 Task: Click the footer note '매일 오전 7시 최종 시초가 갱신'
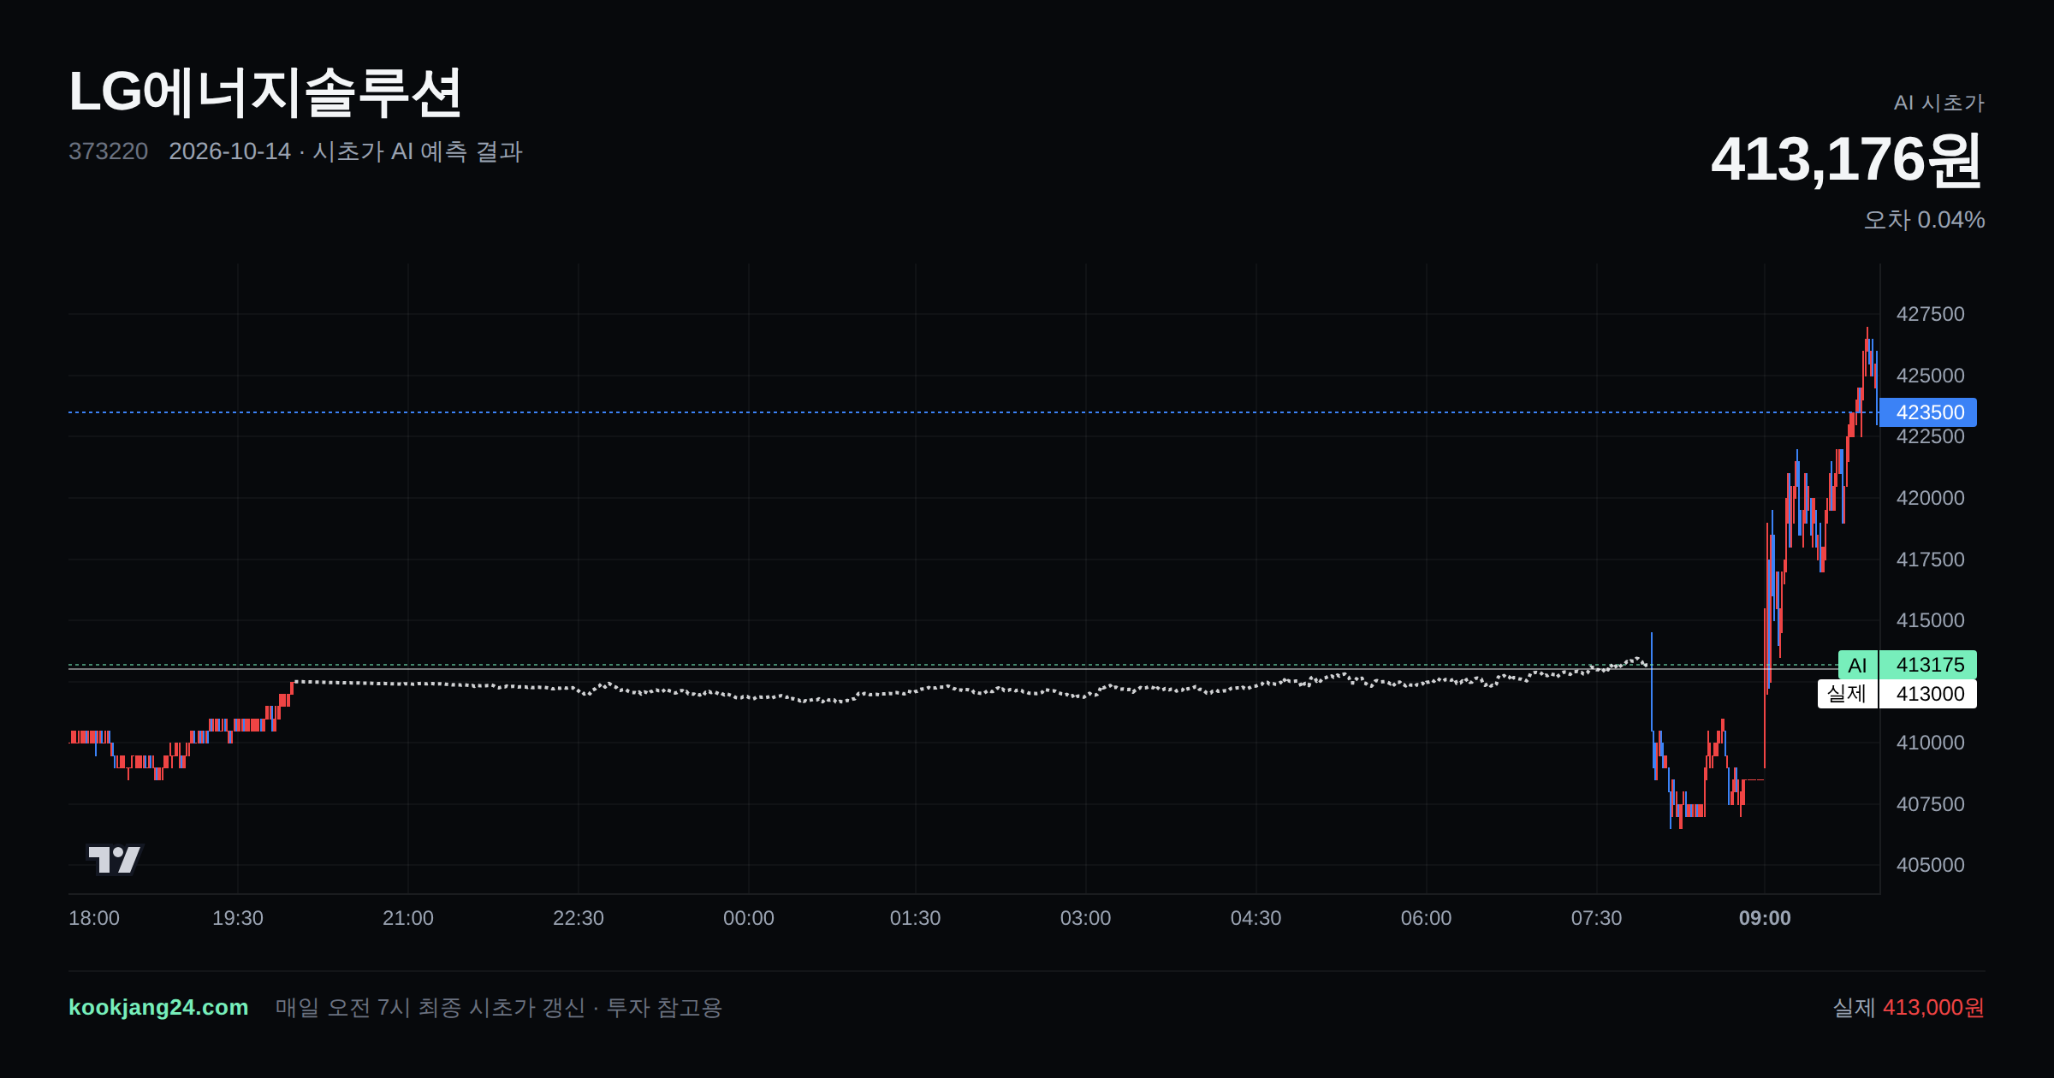430,1008
